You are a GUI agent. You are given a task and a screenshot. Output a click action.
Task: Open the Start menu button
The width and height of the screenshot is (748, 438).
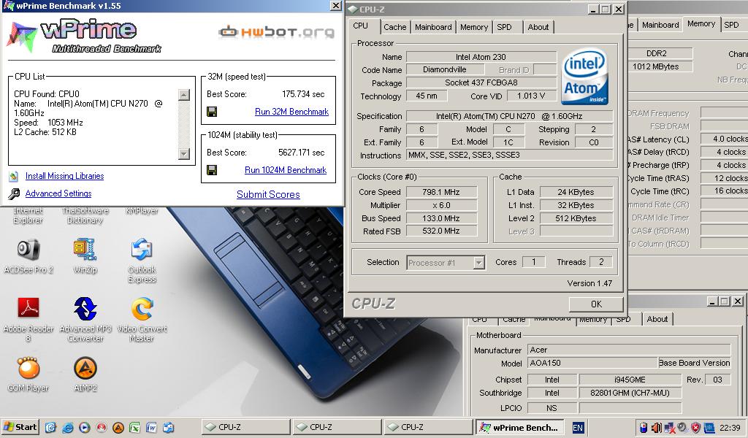pyautogui.click(x=20, y=427)
